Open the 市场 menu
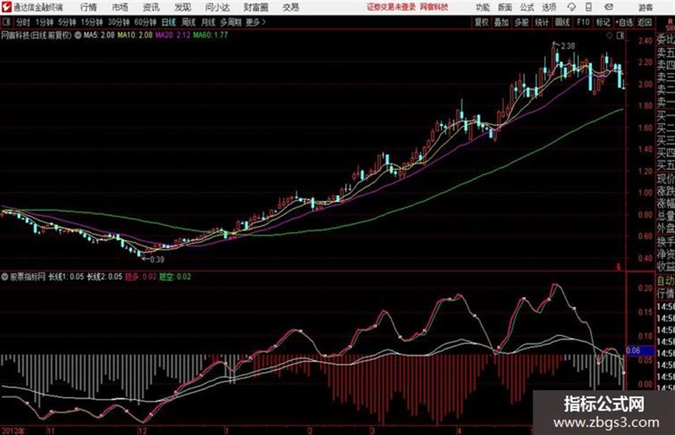 tap(120, 7)
